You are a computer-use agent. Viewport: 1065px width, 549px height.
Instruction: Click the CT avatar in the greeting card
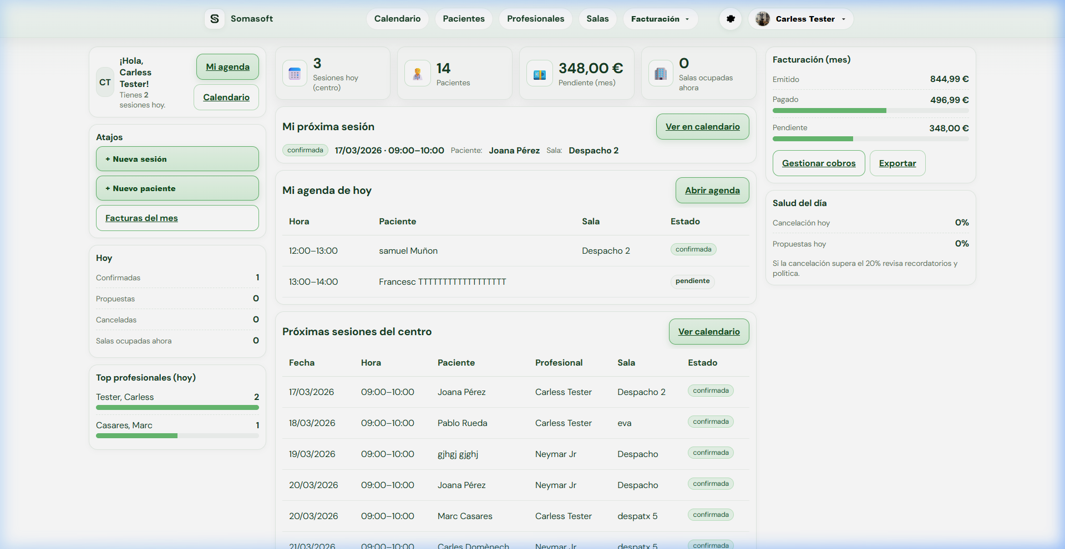pos(104,82)
